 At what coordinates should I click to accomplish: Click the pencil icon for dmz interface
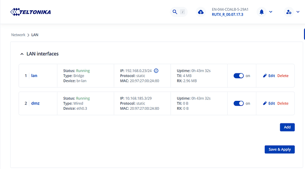click(265, 104)
